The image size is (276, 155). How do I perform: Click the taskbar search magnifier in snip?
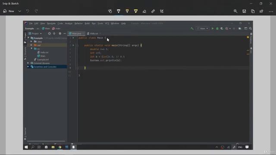33,147
